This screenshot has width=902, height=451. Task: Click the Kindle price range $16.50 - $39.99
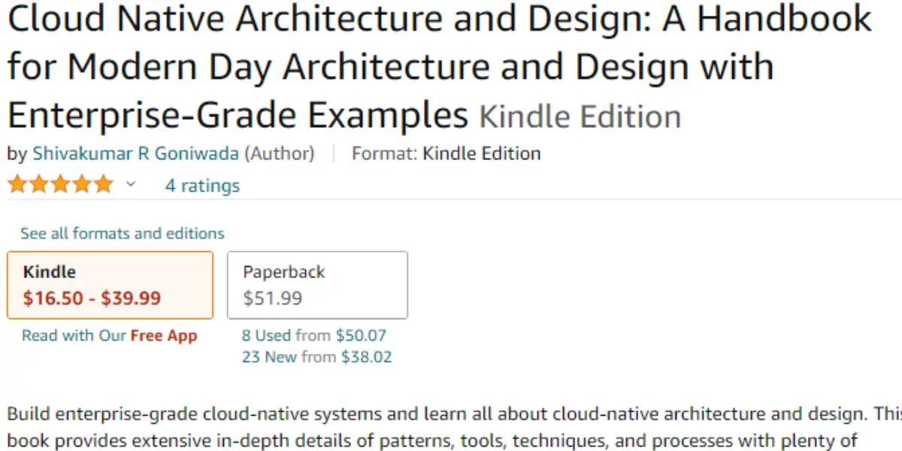[92, 298]
